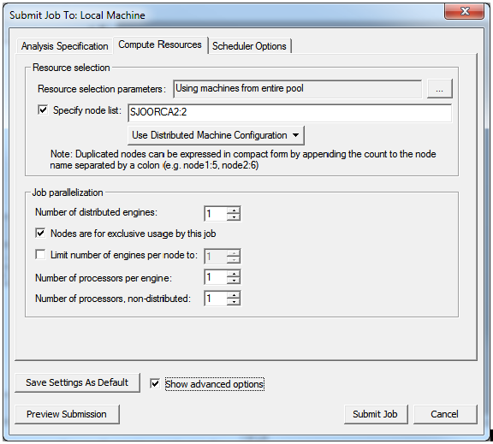The image size is (493, 444).
Task: Increase the number of distributed engines
Action: 234,210
